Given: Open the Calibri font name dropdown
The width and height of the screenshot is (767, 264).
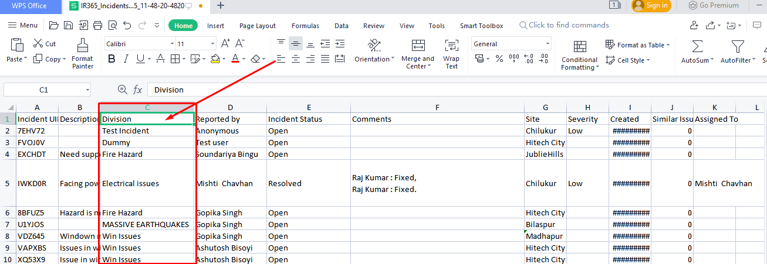Looking at the screenshot, I should [171, 44].
